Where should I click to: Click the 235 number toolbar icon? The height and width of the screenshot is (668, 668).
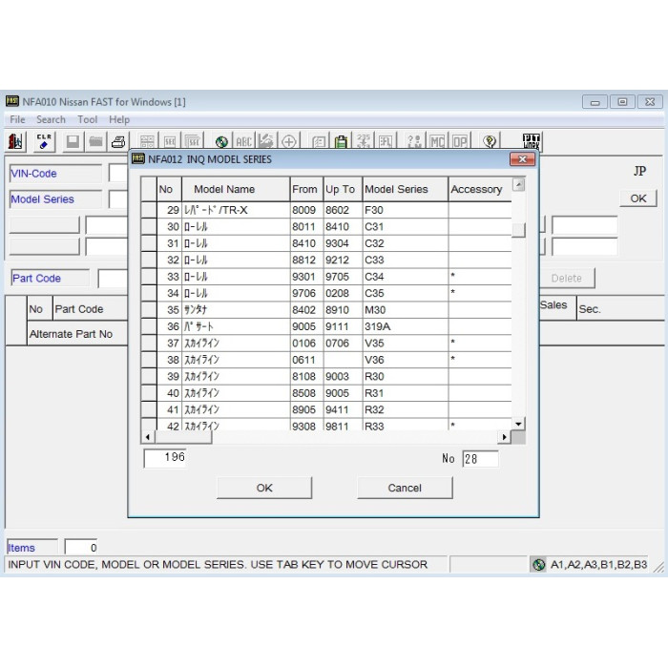(363, 141)
